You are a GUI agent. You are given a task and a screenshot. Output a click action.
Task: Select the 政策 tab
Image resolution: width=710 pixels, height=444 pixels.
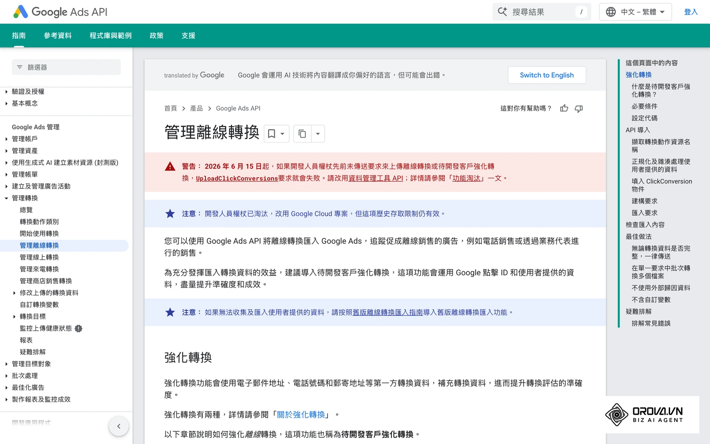(157, 36)
